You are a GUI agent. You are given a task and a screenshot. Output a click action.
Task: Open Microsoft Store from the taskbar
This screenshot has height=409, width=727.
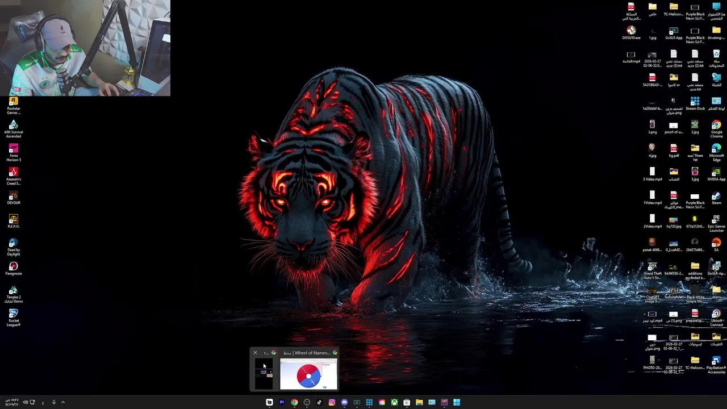point(407,402)
